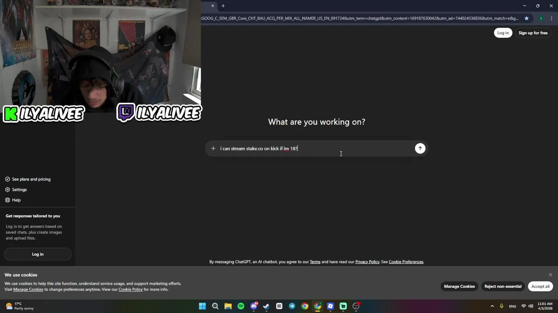This screenshot has width=558, height=313.
Task: Bookmark this page with the star icon
Action: [527, 18]
